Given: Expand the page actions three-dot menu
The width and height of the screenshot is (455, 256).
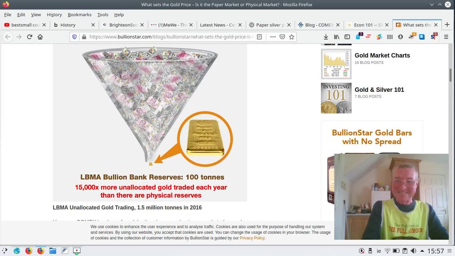Looking at the screenshot, I should (273, 37).
